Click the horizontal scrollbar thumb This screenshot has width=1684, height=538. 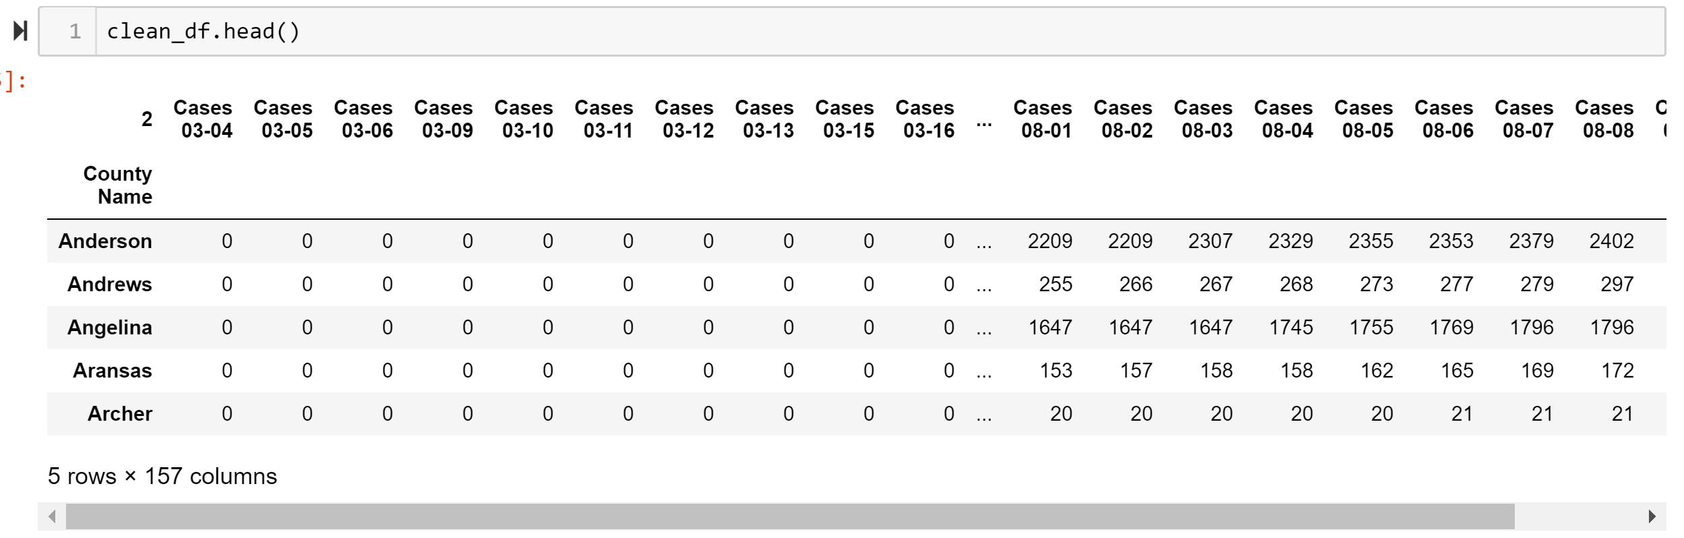click(789, 517)
